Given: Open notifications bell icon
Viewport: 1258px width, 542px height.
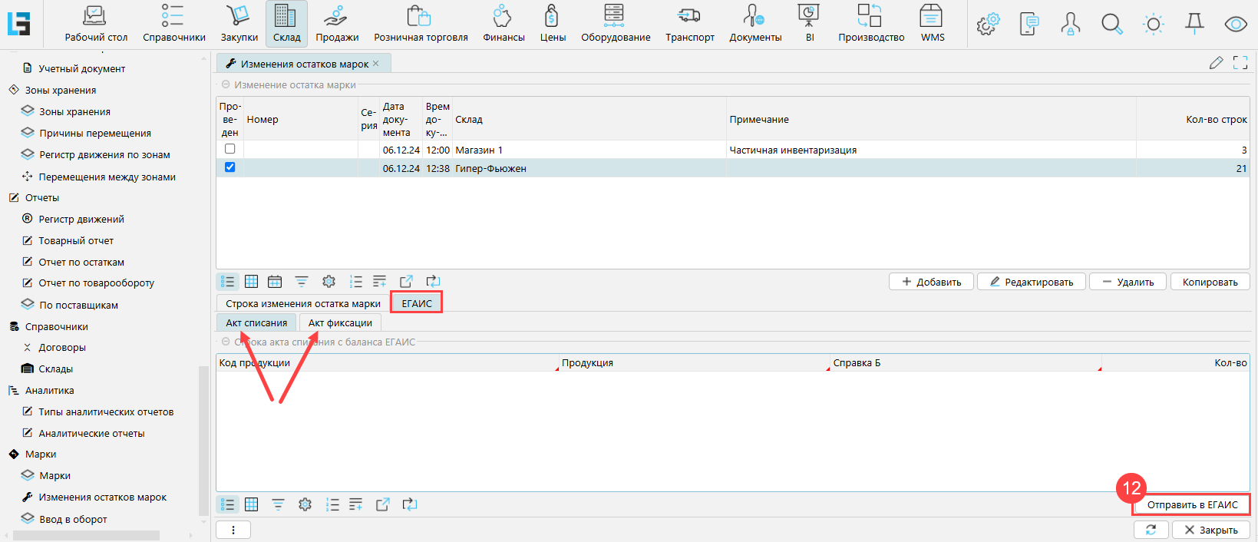Looking at the screenshot, I should [x=1194, y=25].
